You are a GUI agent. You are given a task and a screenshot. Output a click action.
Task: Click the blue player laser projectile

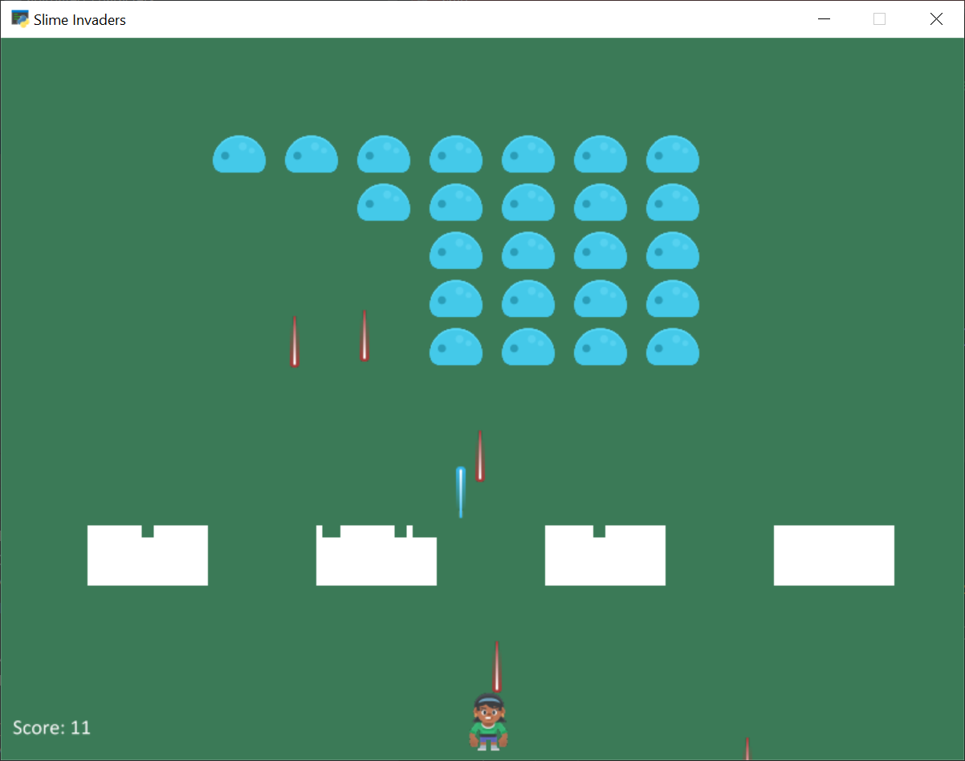point(461,490)
